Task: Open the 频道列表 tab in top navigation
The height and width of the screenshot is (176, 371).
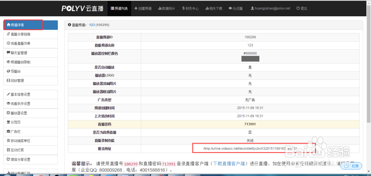Action: click(x=119, y=8)
